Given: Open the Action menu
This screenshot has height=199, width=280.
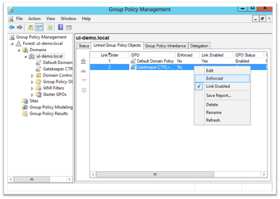Looking at the screenshot, I should click(x=34, y=19).
